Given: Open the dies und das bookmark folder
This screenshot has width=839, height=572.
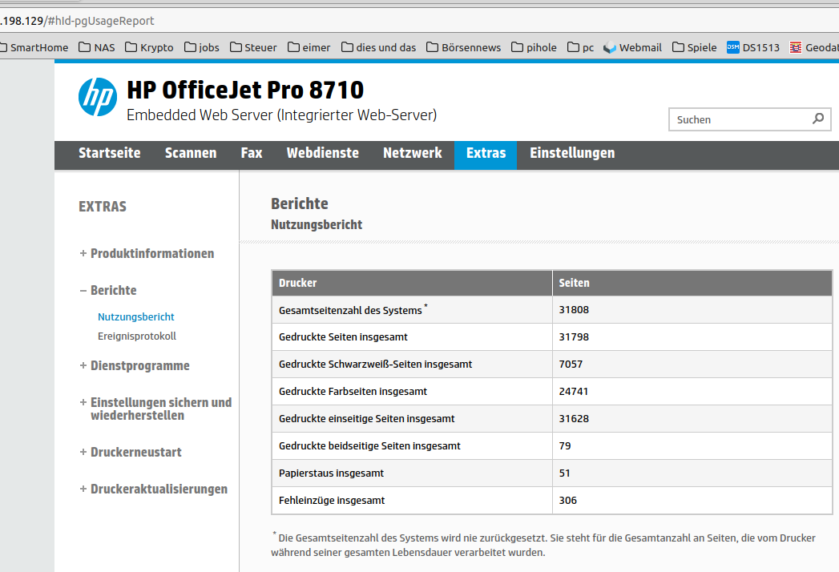Looking at the screenshot, I should click(379, 47).
